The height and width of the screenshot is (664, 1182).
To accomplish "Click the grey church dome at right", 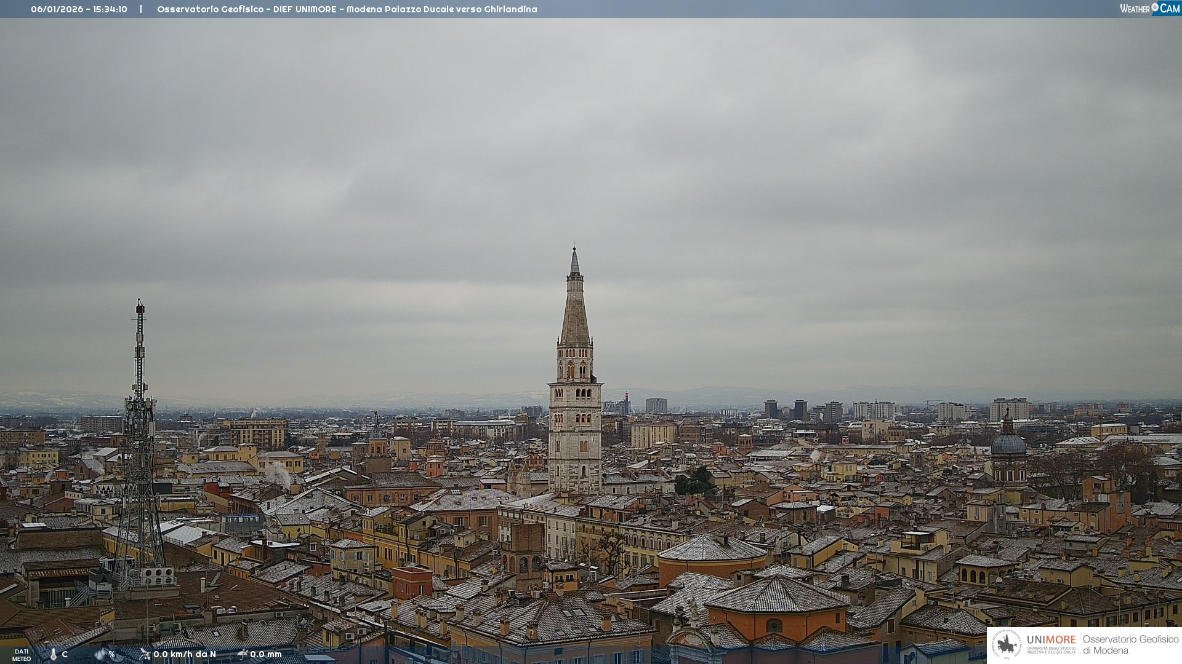I will [1008, 444].
